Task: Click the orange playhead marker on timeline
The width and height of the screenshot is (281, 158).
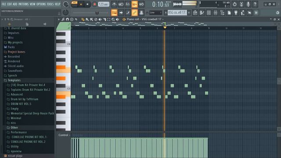Action: [x=165, y=27]
